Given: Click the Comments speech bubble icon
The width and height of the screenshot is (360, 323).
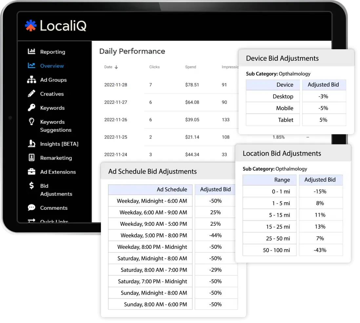Looking at the screenshot, I should pyautogui.click(x=31, y=207).
